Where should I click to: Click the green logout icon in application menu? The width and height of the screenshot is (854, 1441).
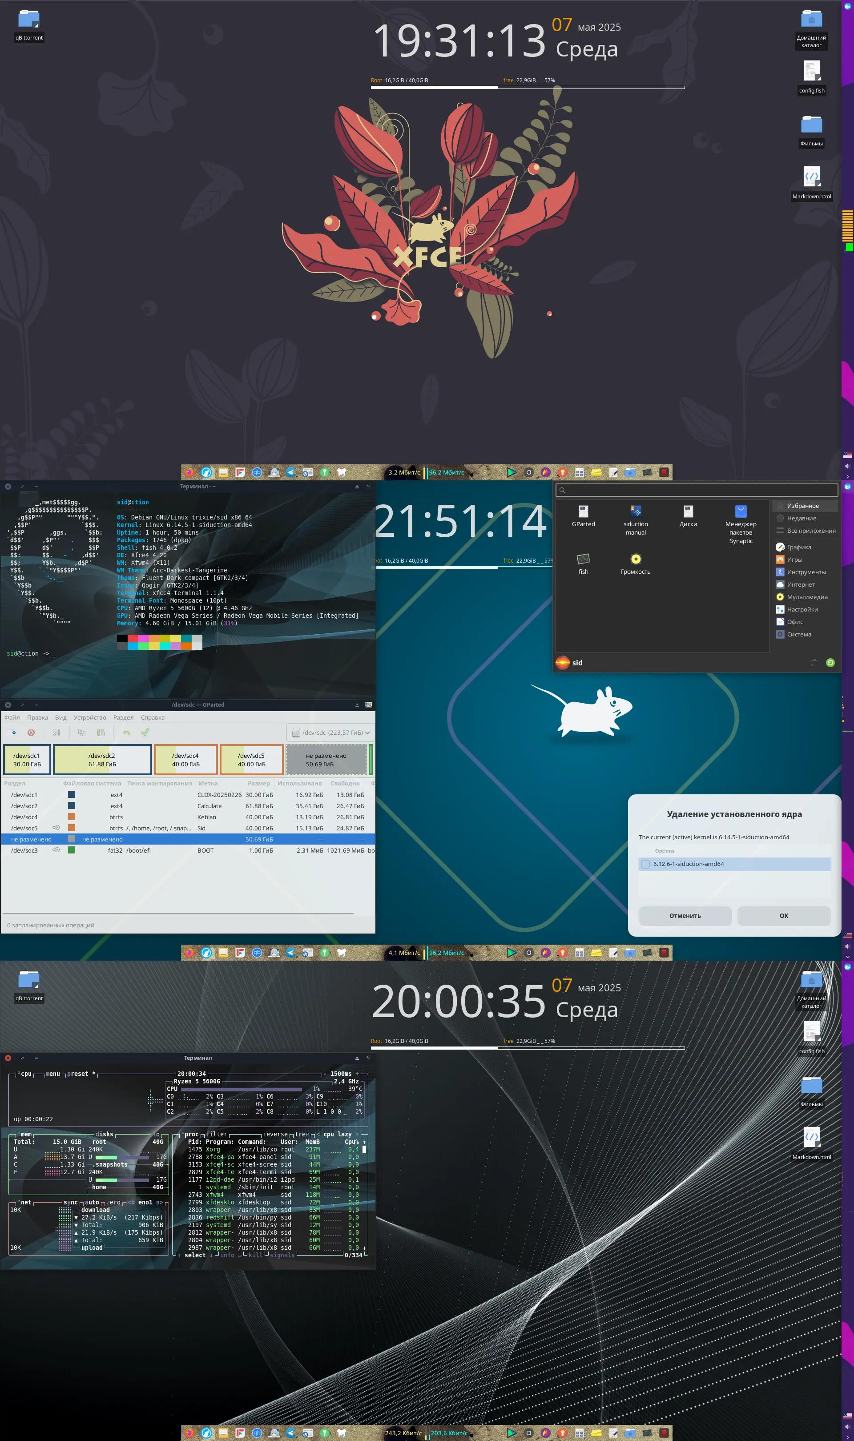(830, 663)
